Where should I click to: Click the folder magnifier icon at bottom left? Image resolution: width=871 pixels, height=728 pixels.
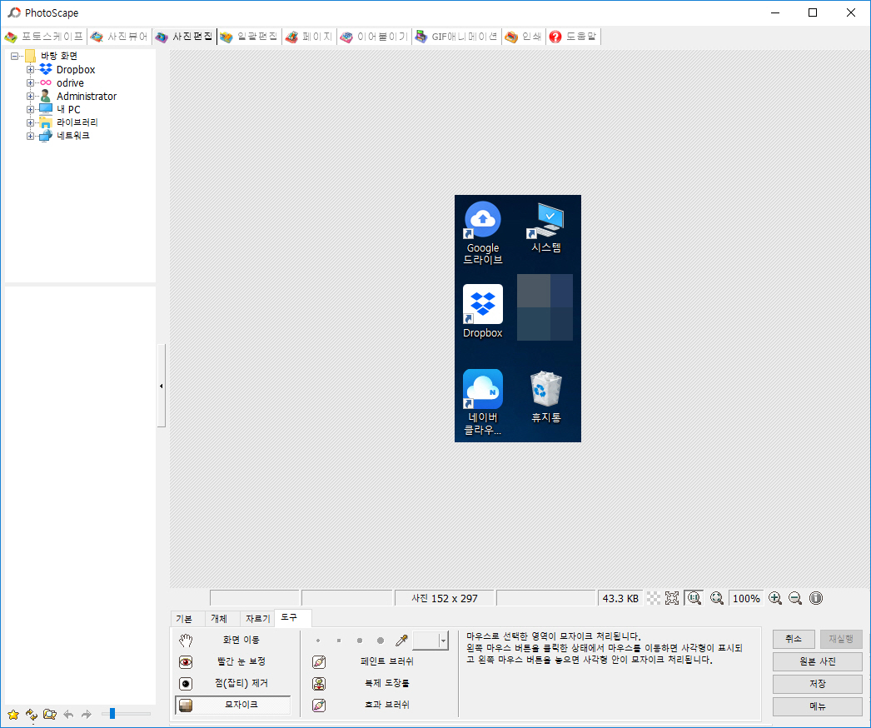pyautogui.click(x=50, y=714)
